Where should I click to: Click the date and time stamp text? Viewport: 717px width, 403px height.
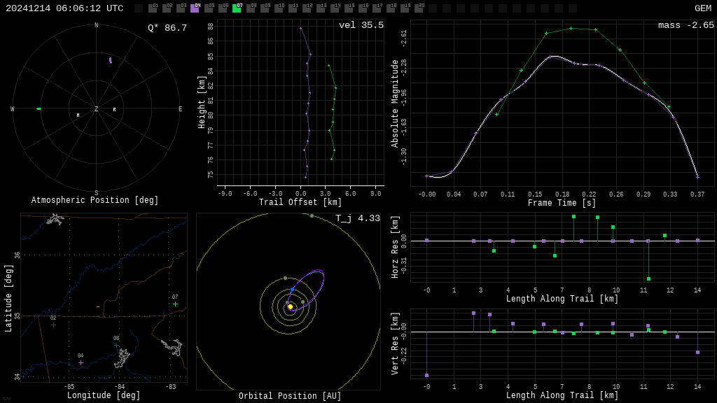(x=64, y=8)
